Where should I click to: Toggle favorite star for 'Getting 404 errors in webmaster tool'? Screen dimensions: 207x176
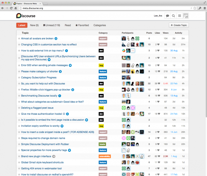[19, 169]
